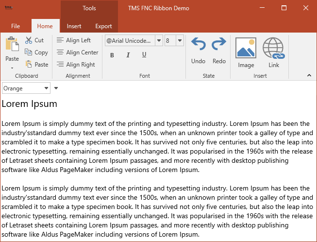
Task: Click the Redo arrow icon
Action: coord(219,45)
